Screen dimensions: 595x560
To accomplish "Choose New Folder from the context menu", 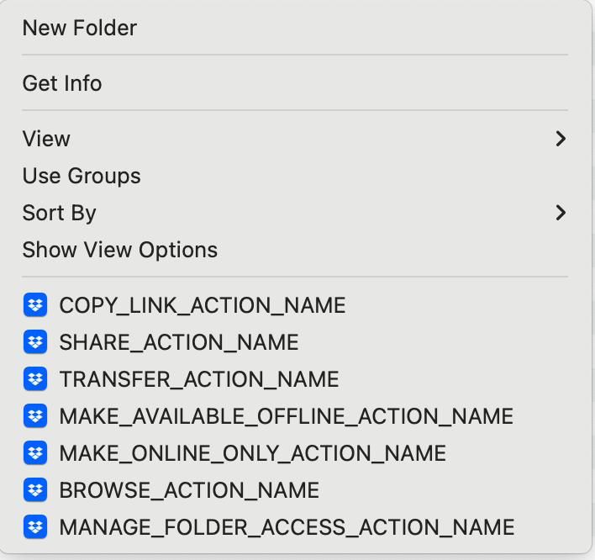I will (80, 28).
